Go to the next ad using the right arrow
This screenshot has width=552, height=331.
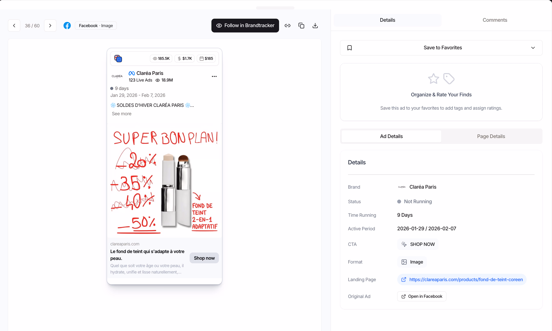point(50,26)
